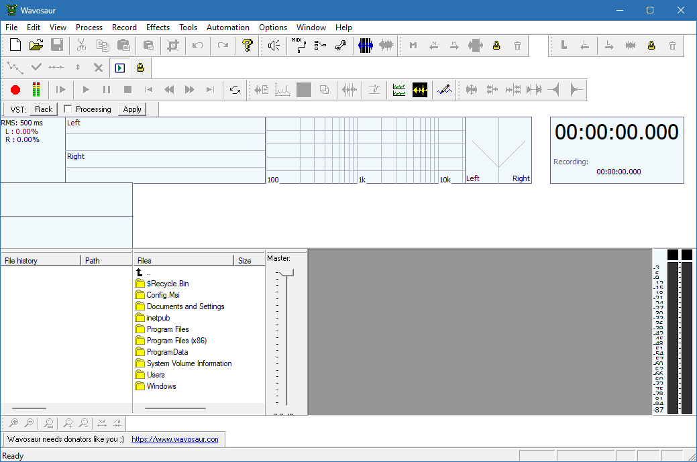Click the Master volume slider handle
Image resolution: width=697 pixels, height=462 pixels.
[286, 272]
